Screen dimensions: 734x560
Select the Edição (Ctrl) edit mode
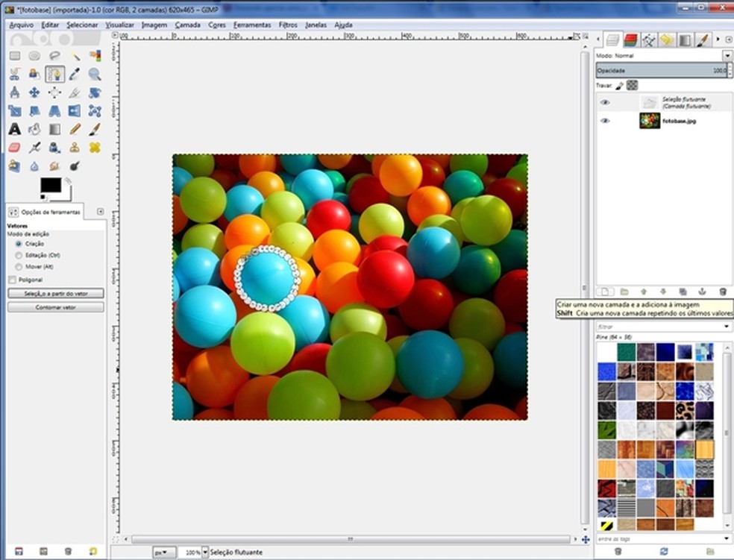click(x=19, y=255)
